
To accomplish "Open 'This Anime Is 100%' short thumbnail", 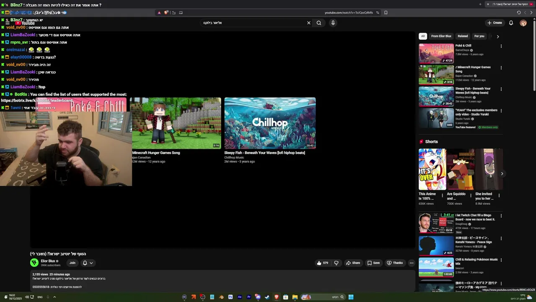I will click(x=432, y=169).
